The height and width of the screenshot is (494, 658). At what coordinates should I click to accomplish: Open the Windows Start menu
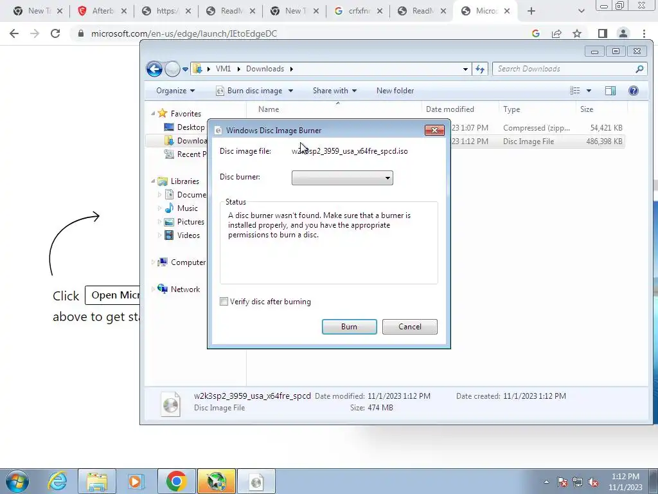coord(17,481)
